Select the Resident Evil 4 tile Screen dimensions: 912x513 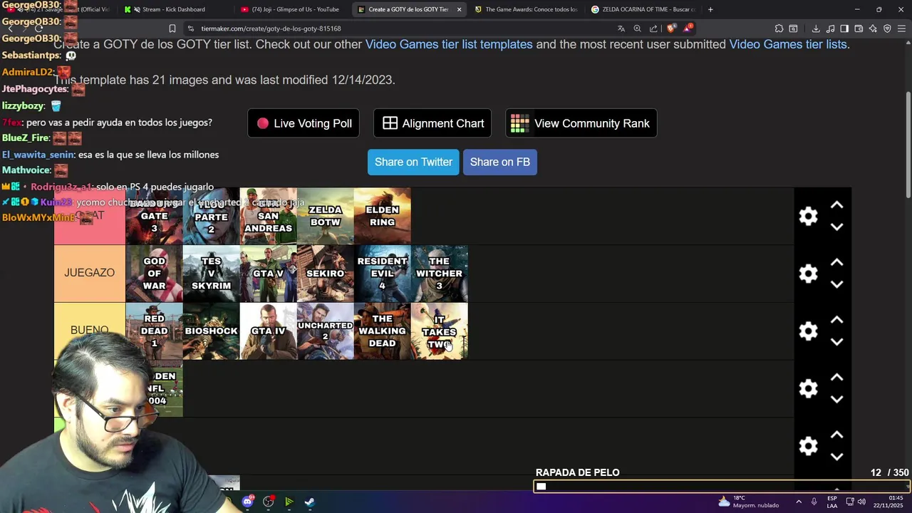(383, 274)
